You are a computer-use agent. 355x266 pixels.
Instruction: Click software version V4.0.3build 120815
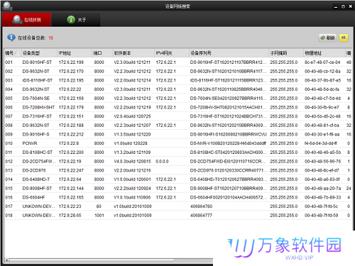point(132,161)
